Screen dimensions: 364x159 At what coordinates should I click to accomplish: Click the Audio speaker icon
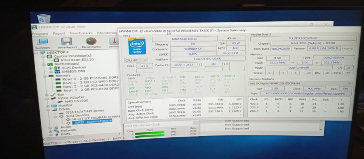click(x=56, y=127)
